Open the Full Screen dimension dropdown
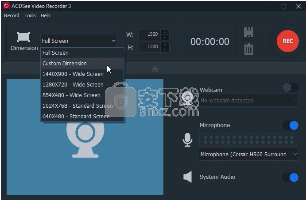 [78, 41]
